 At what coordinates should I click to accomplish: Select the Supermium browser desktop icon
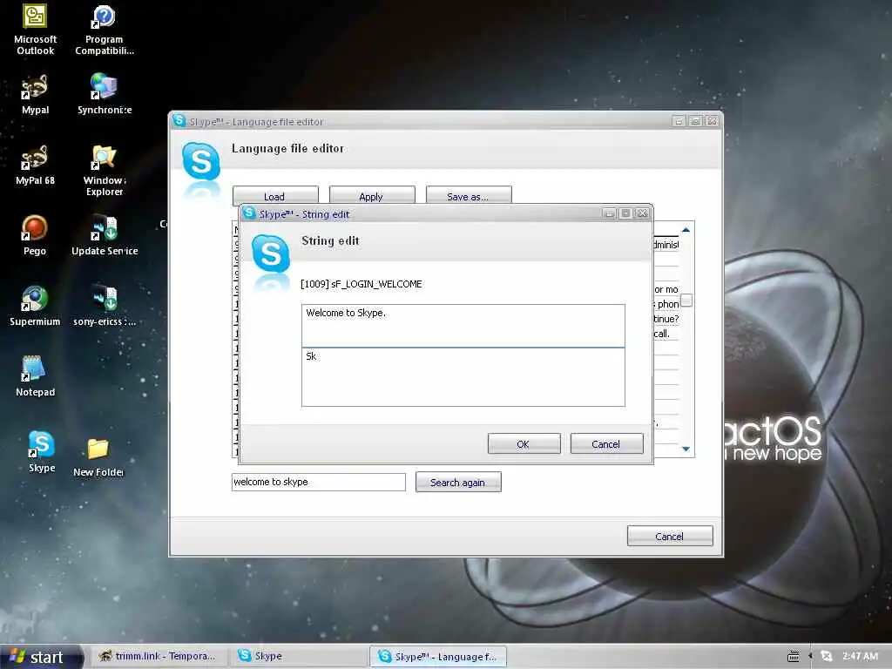(x=35, y=306)
